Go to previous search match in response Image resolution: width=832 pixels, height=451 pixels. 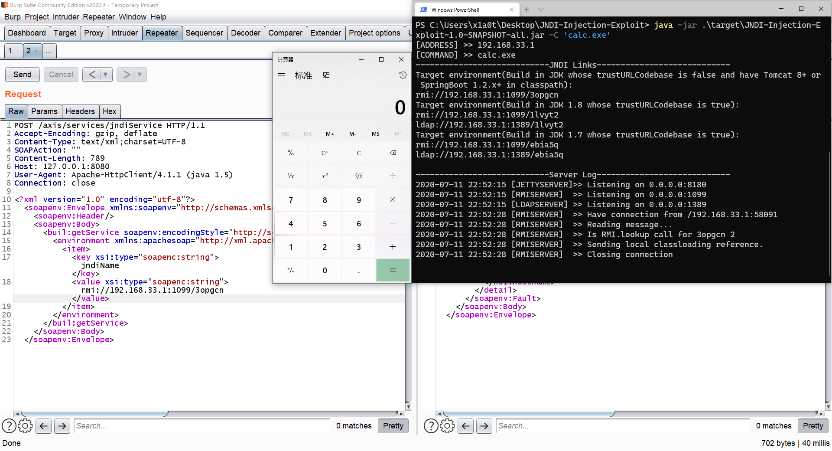click(x=465, y=426)
